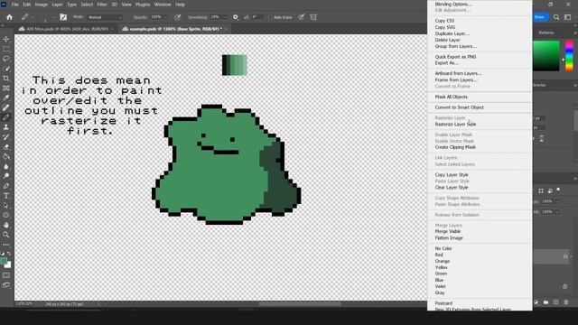Select the Blur tool

pos(6,166)
